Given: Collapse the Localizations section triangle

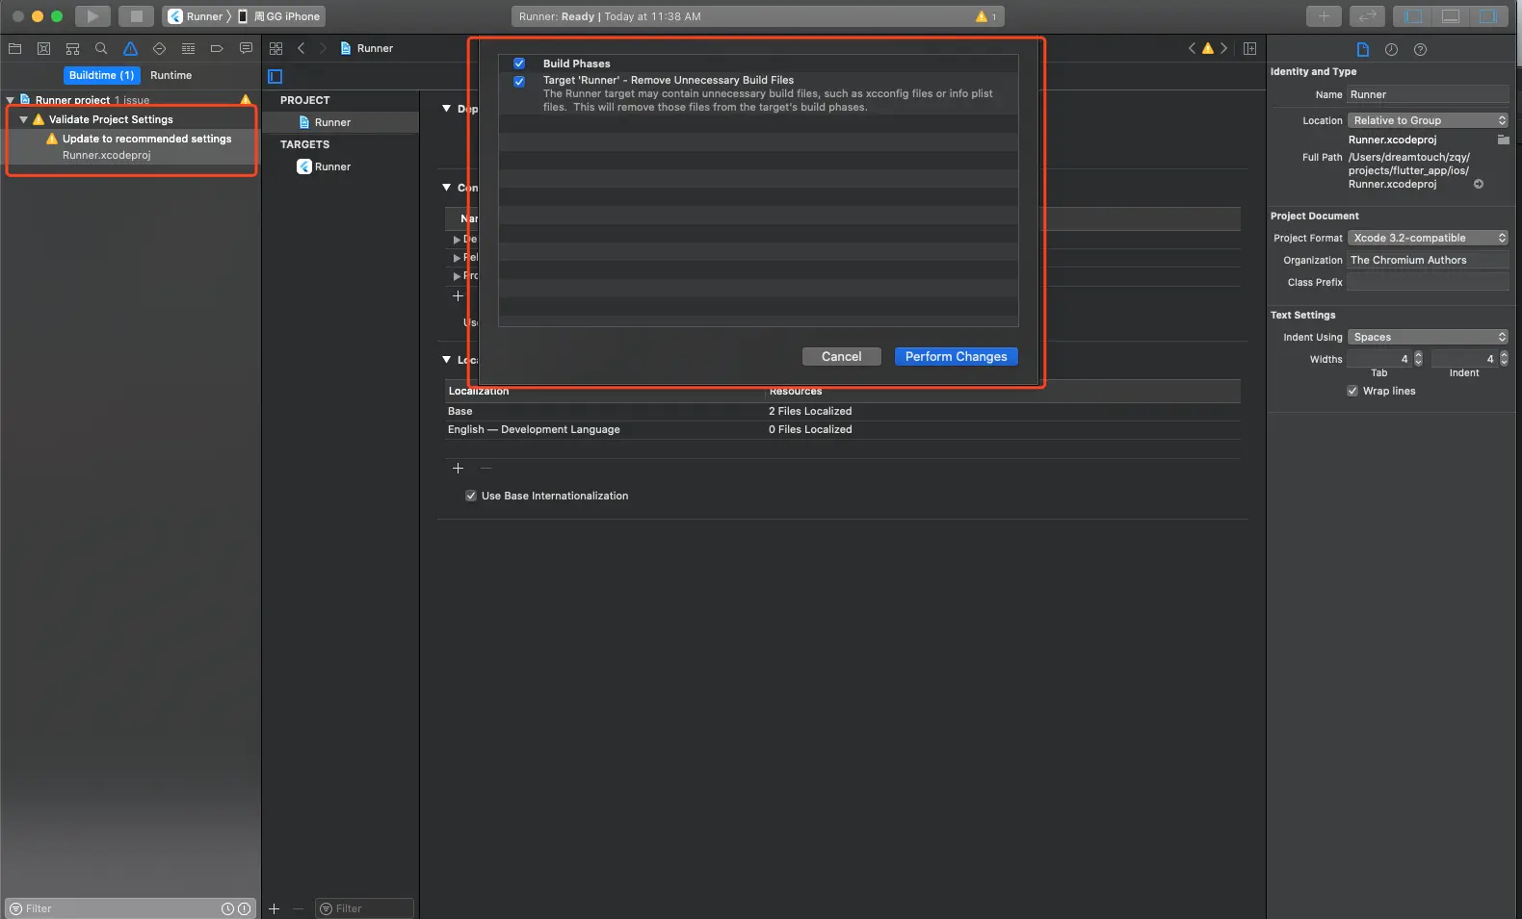Looking at the screenshot, I should coord(447,360).
